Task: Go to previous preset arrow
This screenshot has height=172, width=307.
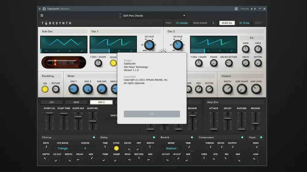Action: (x=252, y=9)
